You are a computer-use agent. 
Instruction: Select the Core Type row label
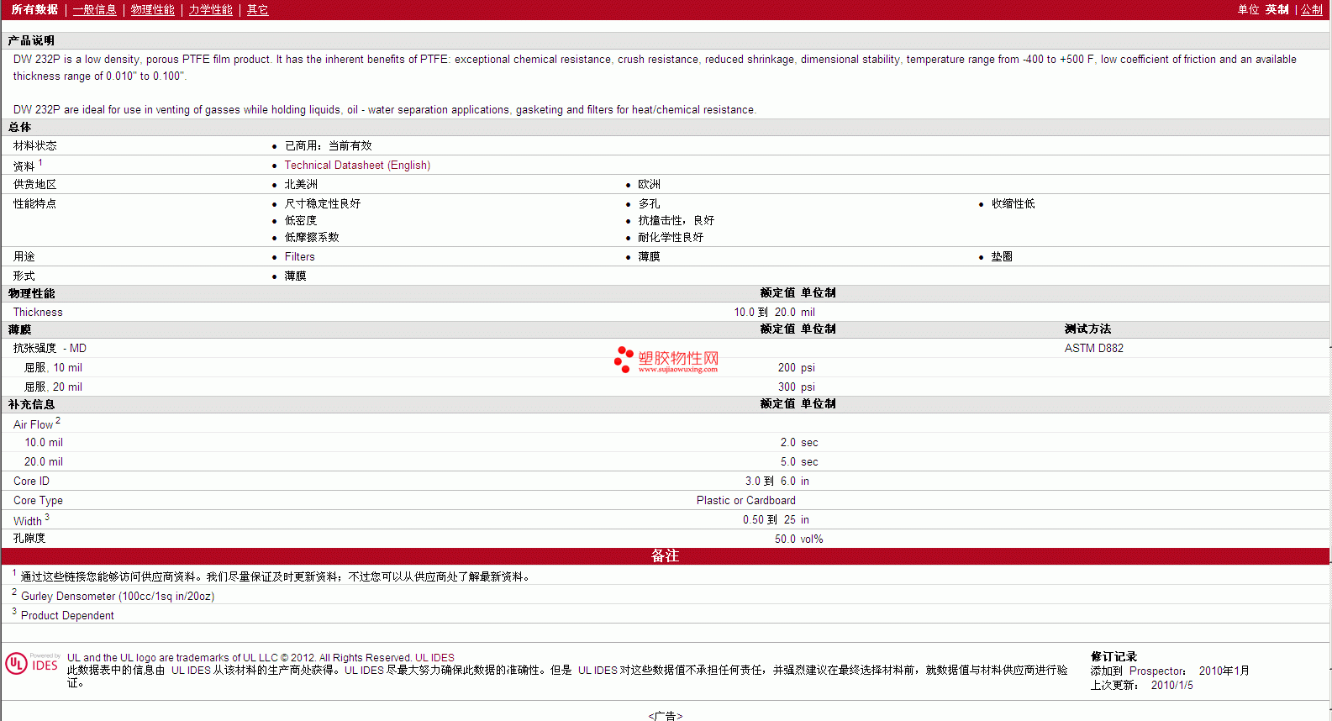(x=38, y=501)
